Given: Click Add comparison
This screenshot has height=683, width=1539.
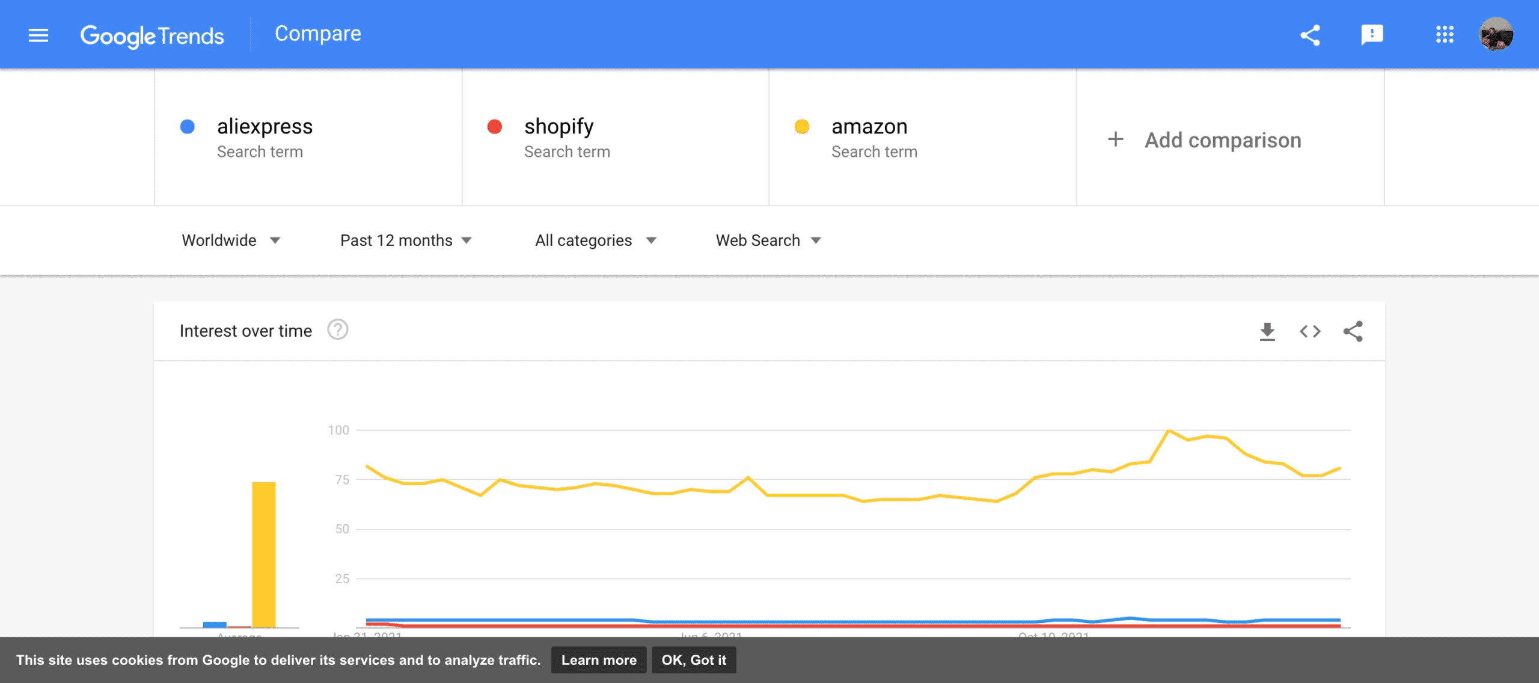Looking at the screenshot, I should point(1205,140).
